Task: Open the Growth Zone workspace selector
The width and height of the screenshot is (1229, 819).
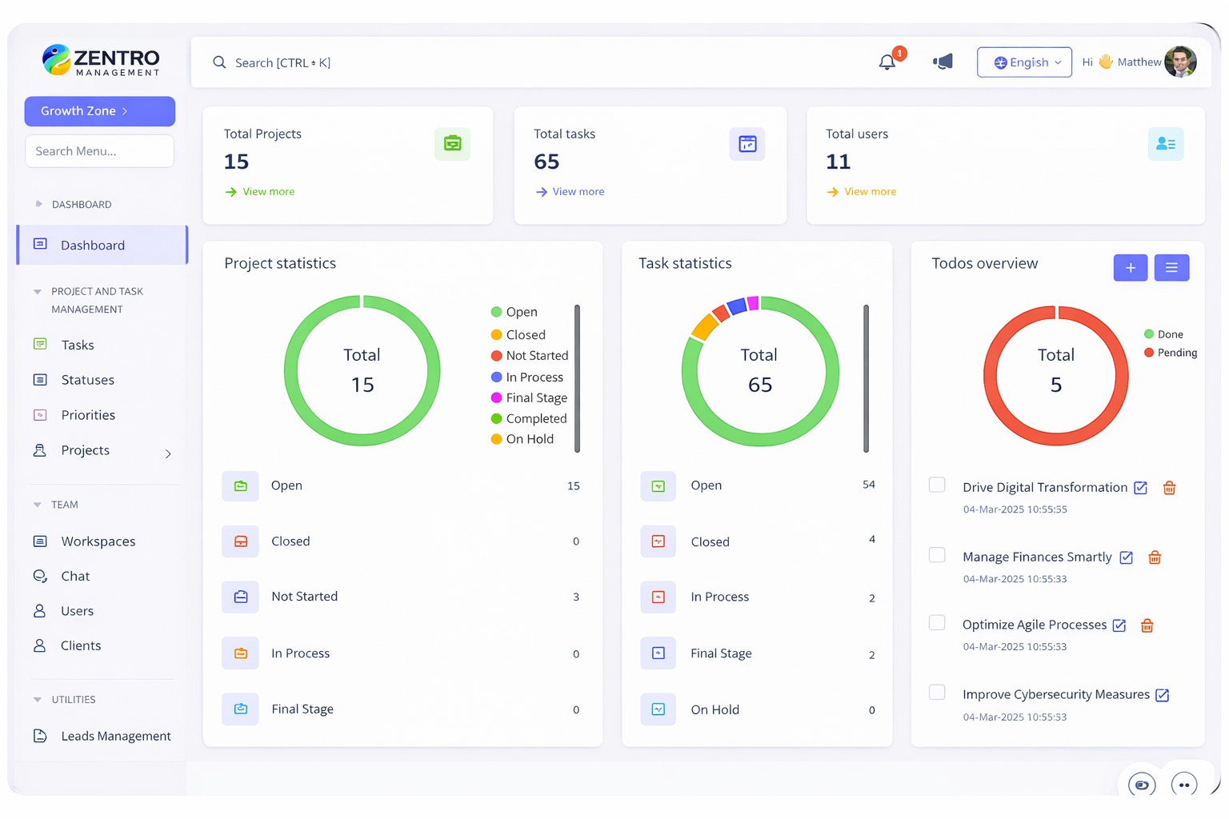Action: [99, 111]
